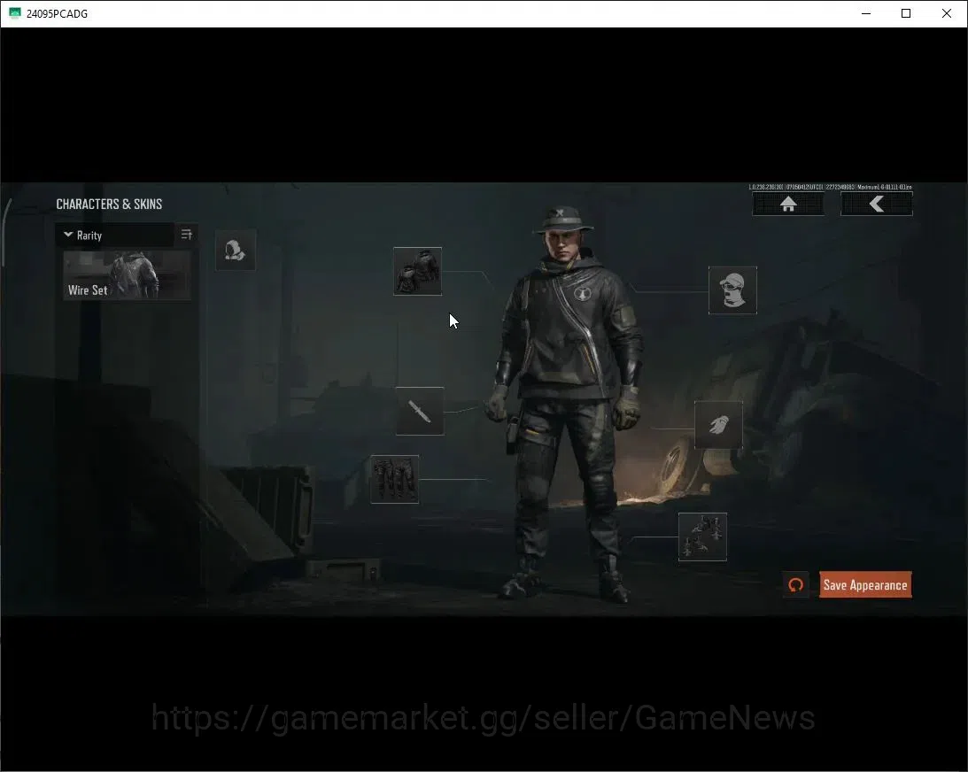Click Save Appearance

pyautogui.click(x=865, y=585)
